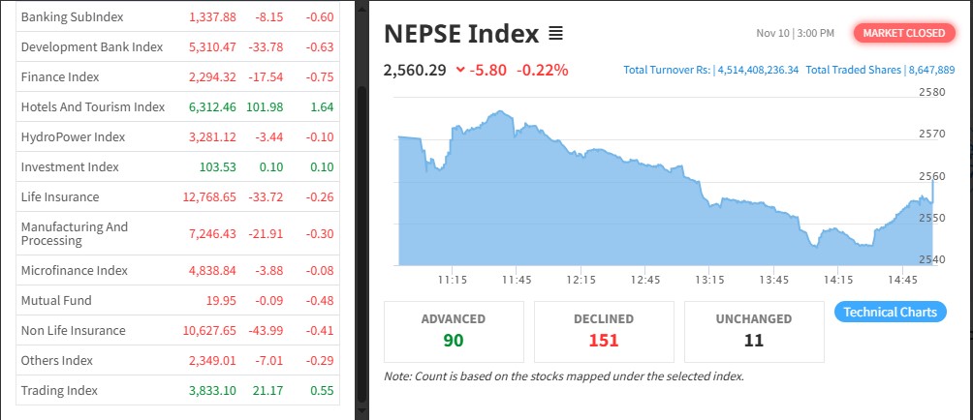The image size is (973, 420).
Task: Click the Advanced stocks count box
Action: 454,329
